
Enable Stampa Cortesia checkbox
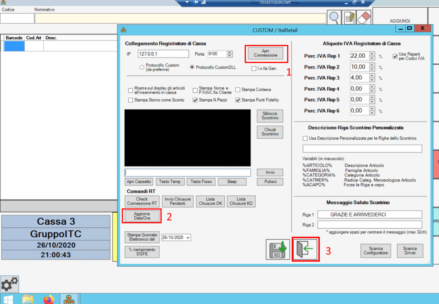(x=238, y=89)
